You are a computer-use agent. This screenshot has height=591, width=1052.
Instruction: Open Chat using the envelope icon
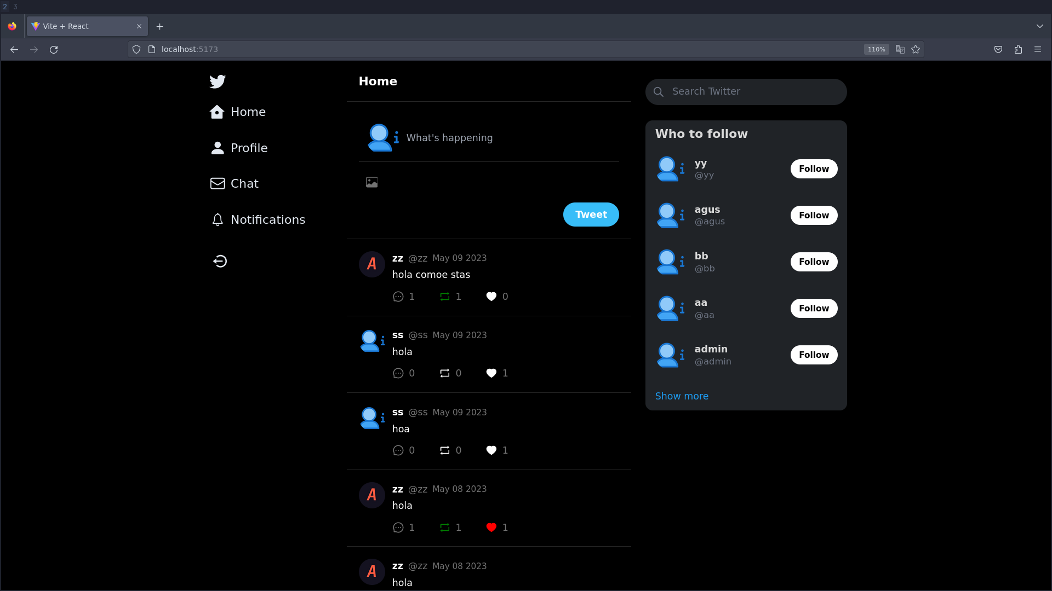pyautogui.click(x=217, y=183)
